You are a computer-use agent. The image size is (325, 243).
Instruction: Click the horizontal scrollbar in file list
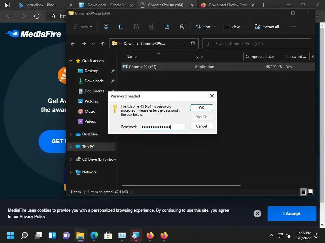(181, 185)
